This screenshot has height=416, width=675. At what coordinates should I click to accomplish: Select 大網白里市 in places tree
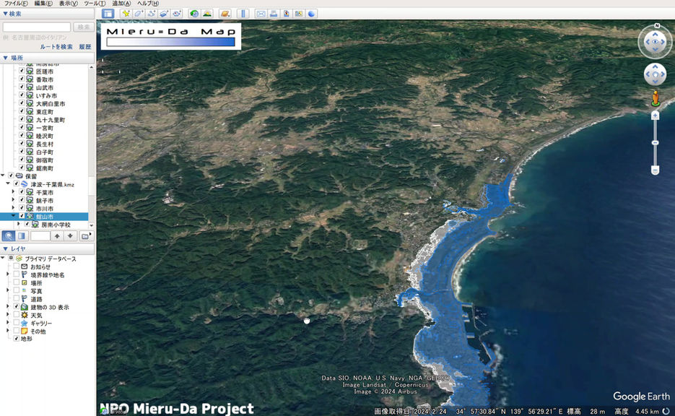tap(51, 104)
